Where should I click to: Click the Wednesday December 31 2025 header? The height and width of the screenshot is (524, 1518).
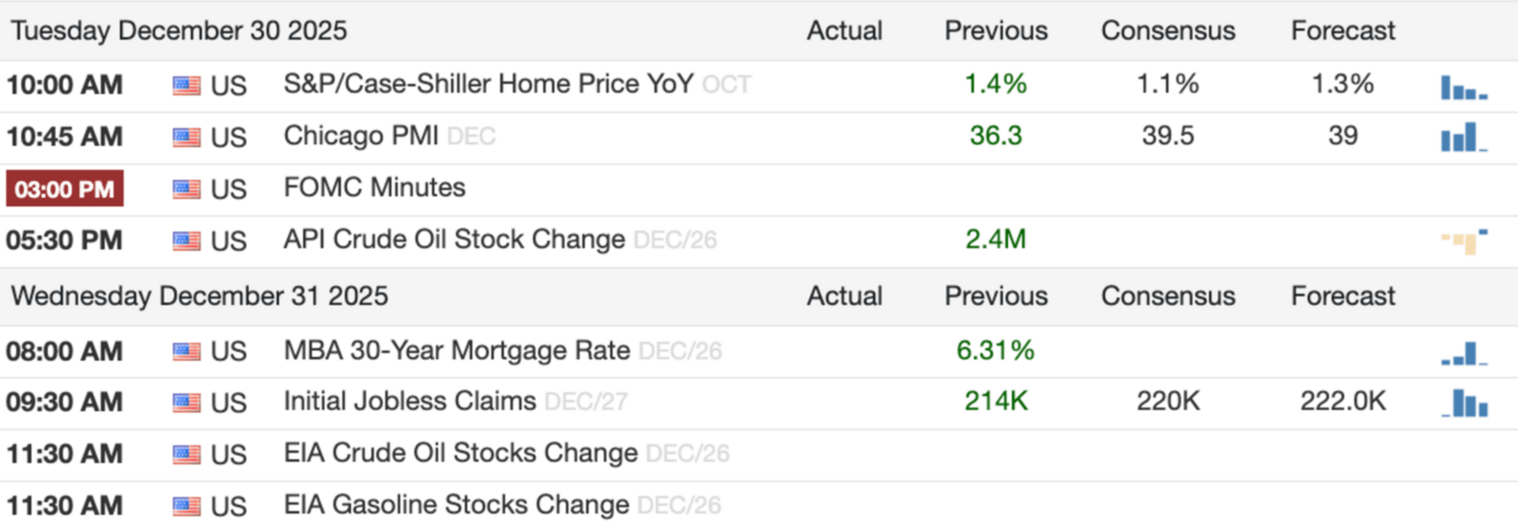point(199,296)
